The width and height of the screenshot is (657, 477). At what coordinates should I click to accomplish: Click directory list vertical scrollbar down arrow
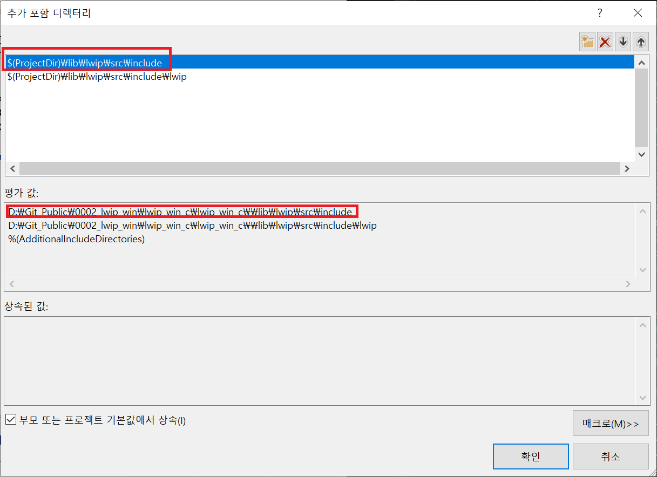(641, 154)
